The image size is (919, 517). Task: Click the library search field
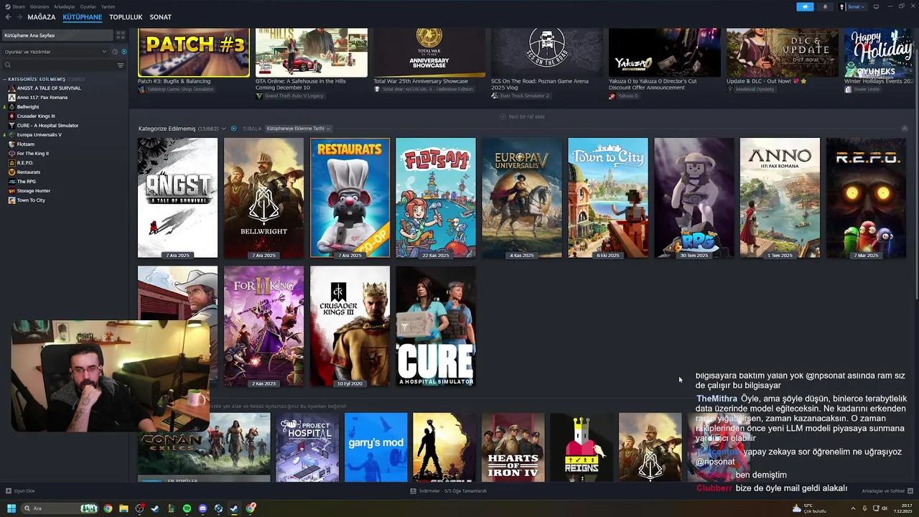[x=57, y=65]
